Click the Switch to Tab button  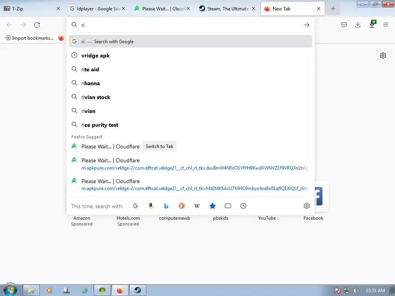click(x=159, y=146)
